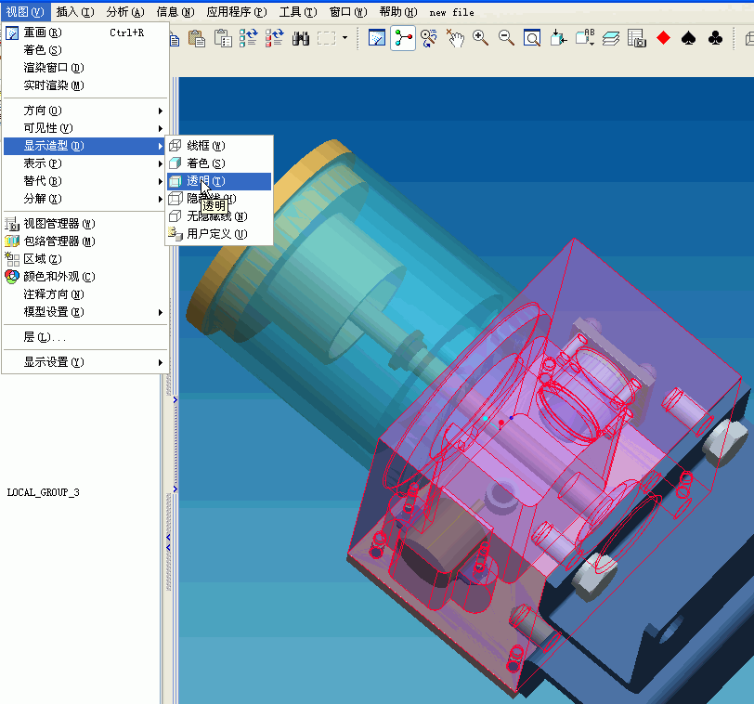Click the black club toolbar icon
754x704 pixels.
pyautogui.click(x=716, y=38)
